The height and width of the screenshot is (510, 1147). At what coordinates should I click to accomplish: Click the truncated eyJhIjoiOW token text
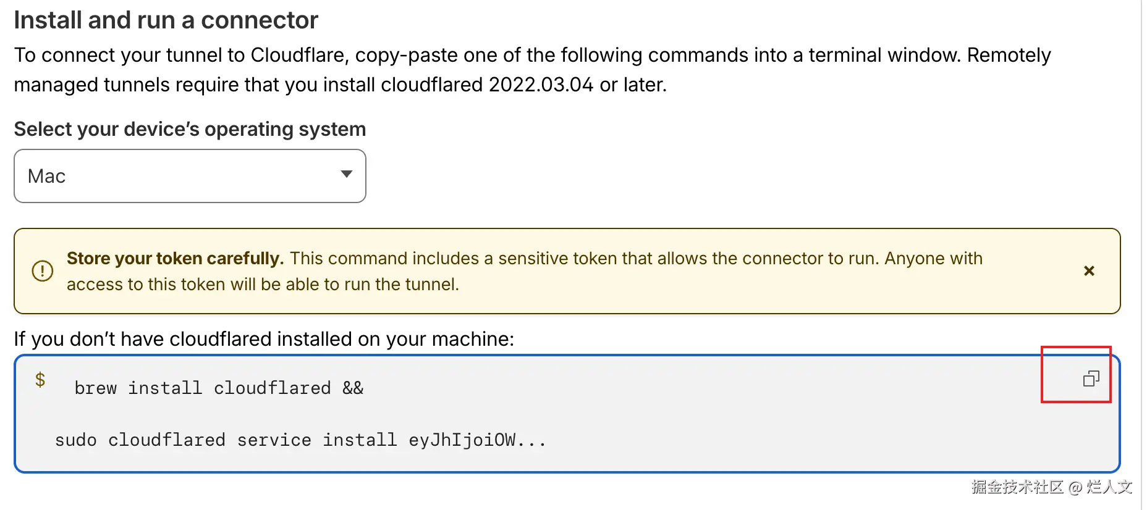(x=476, y=440)
